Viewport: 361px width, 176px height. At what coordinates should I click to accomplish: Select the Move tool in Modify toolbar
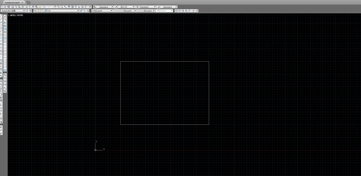tap(5, 32)
